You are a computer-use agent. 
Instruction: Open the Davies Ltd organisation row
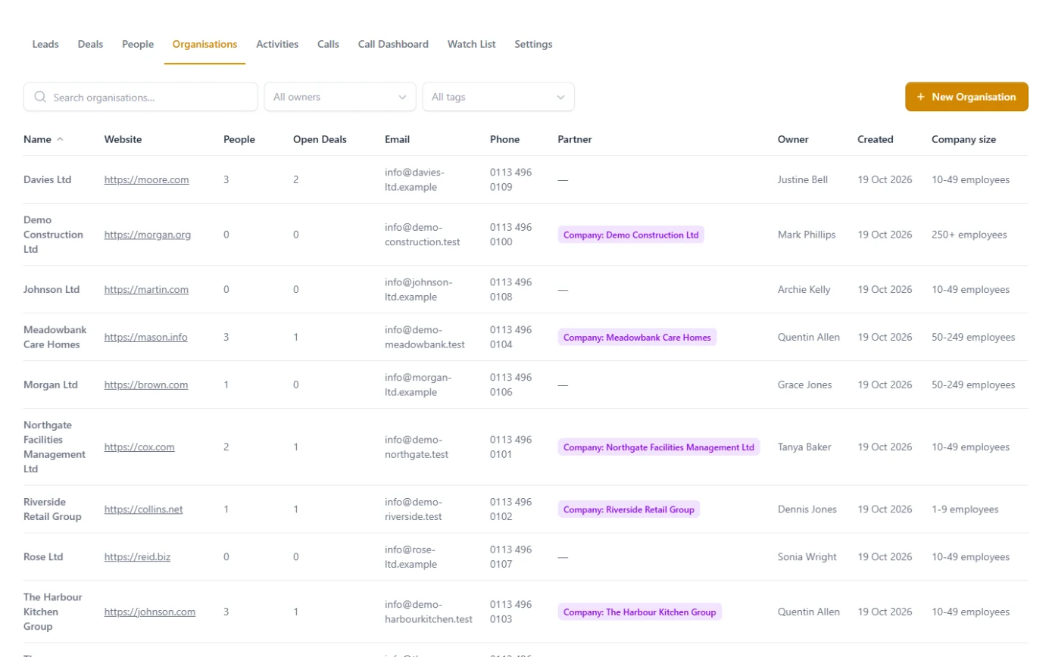526,179
